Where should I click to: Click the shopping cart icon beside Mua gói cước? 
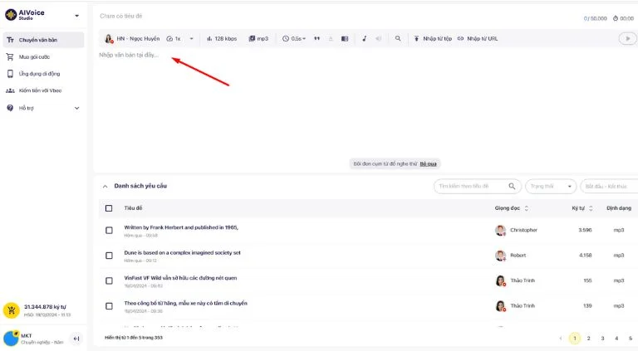(10, 57)
